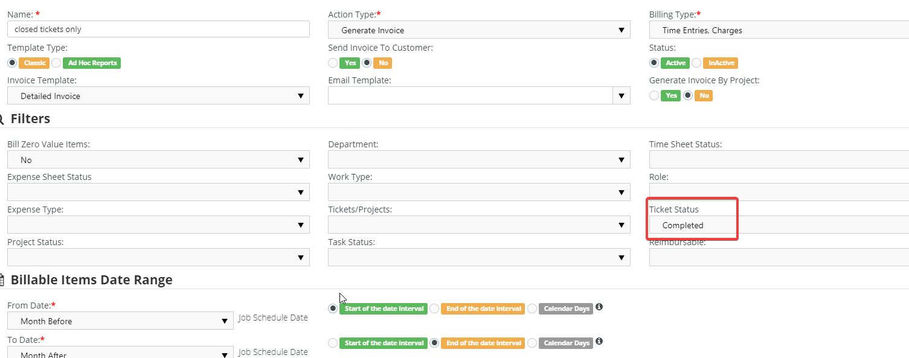The width and height of the screenshot is (909, 358).
Task: Set Status to InActive
Action: pyautogui.click(x=696, y=63)
